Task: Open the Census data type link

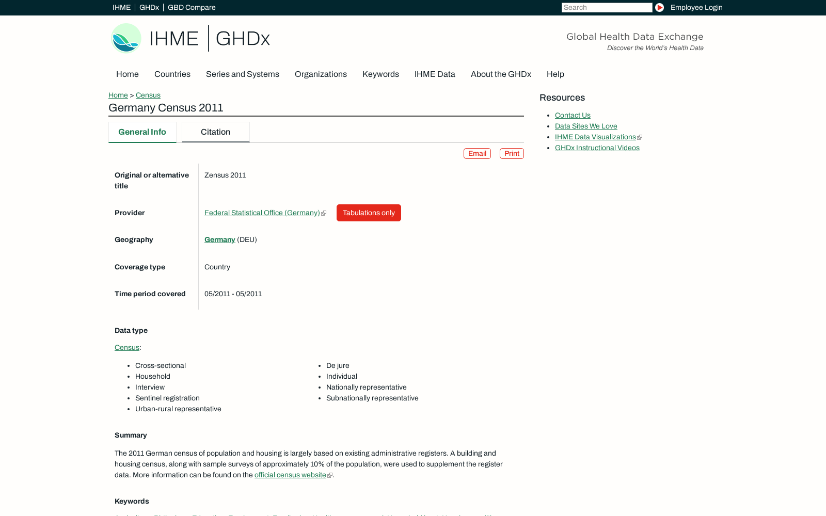Action: coord(127,348)
